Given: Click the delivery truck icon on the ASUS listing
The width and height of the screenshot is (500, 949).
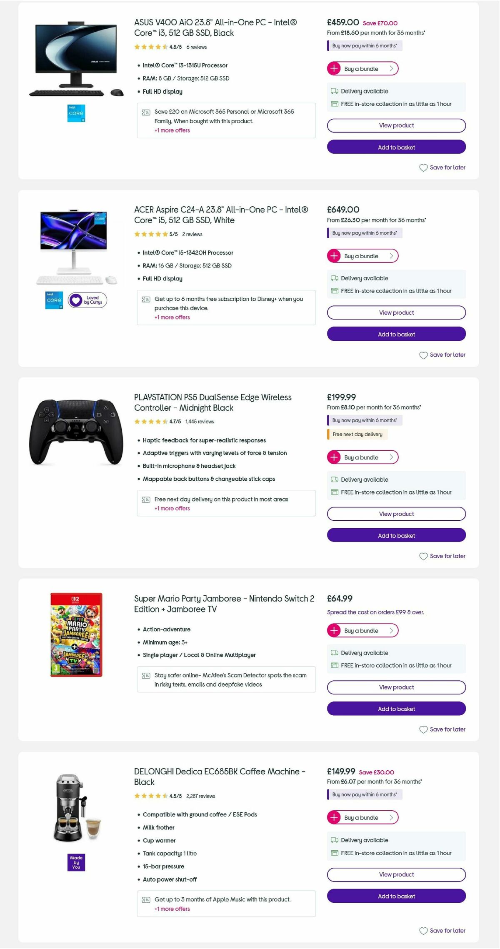Looking at the screenshot, I should coord(334,91).
